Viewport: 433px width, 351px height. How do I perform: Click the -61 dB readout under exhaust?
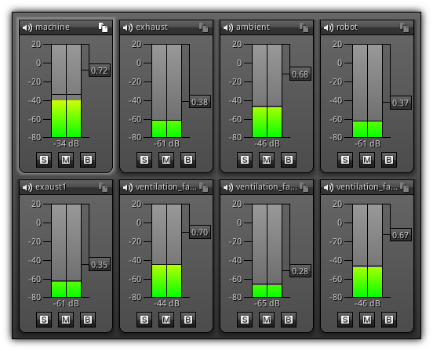(x=166, y=143)
